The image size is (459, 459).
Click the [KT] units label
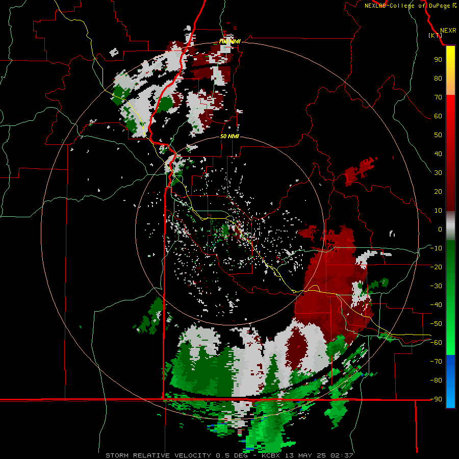coord(436,35)
